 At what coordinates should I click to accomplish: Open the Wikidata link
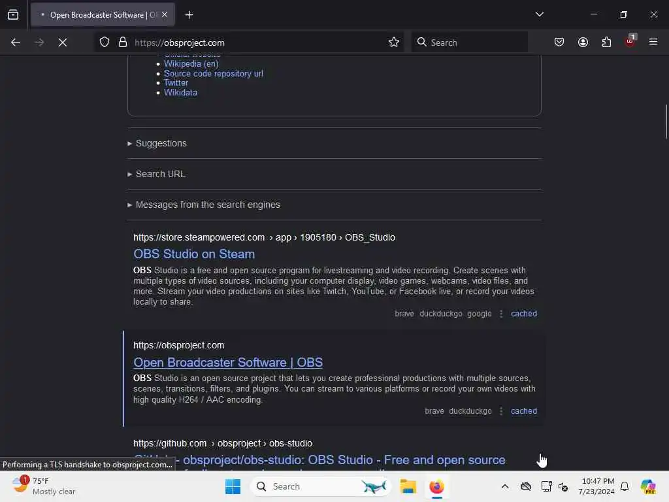[x=180, y=92]
